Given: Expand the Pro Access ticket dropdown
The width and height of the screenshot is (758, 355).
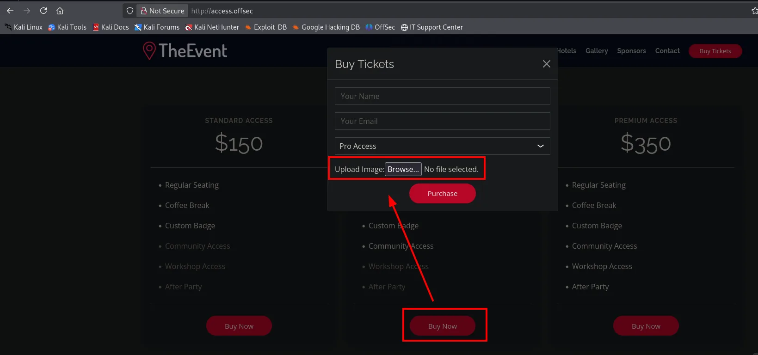Looking at the screenshot, I should 442,146.
